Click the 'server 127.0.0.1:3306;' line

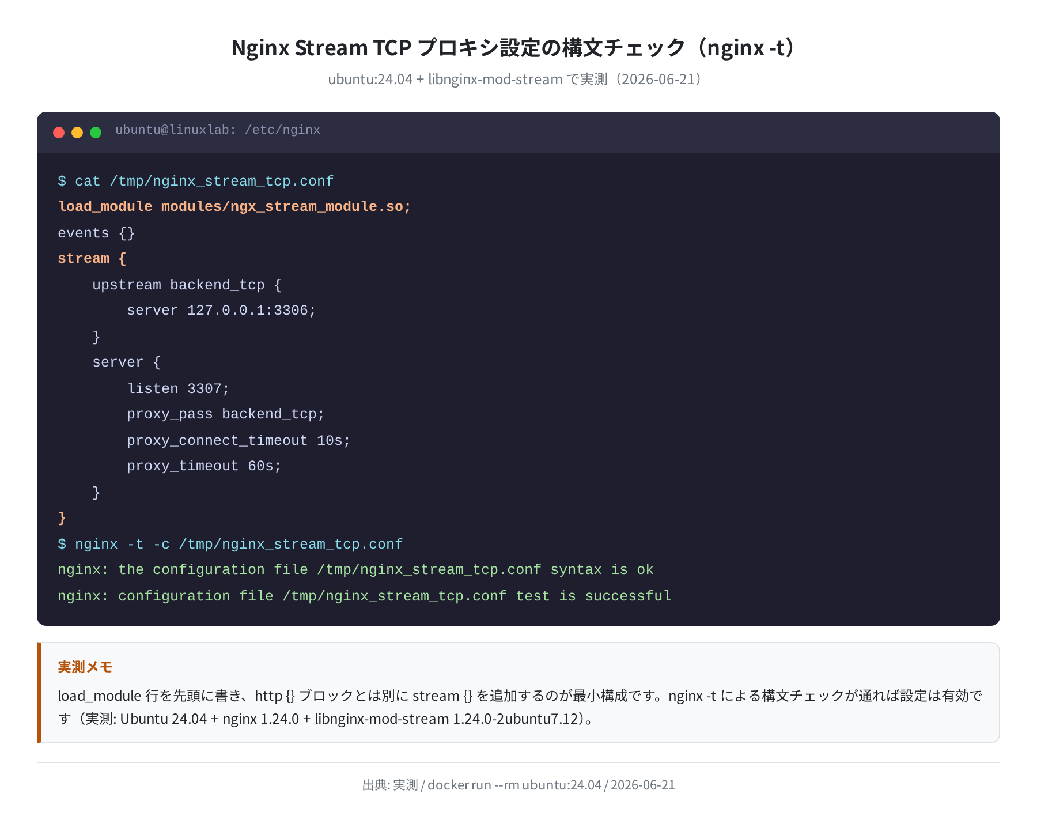pyautogui.click(x=222, y=311)
